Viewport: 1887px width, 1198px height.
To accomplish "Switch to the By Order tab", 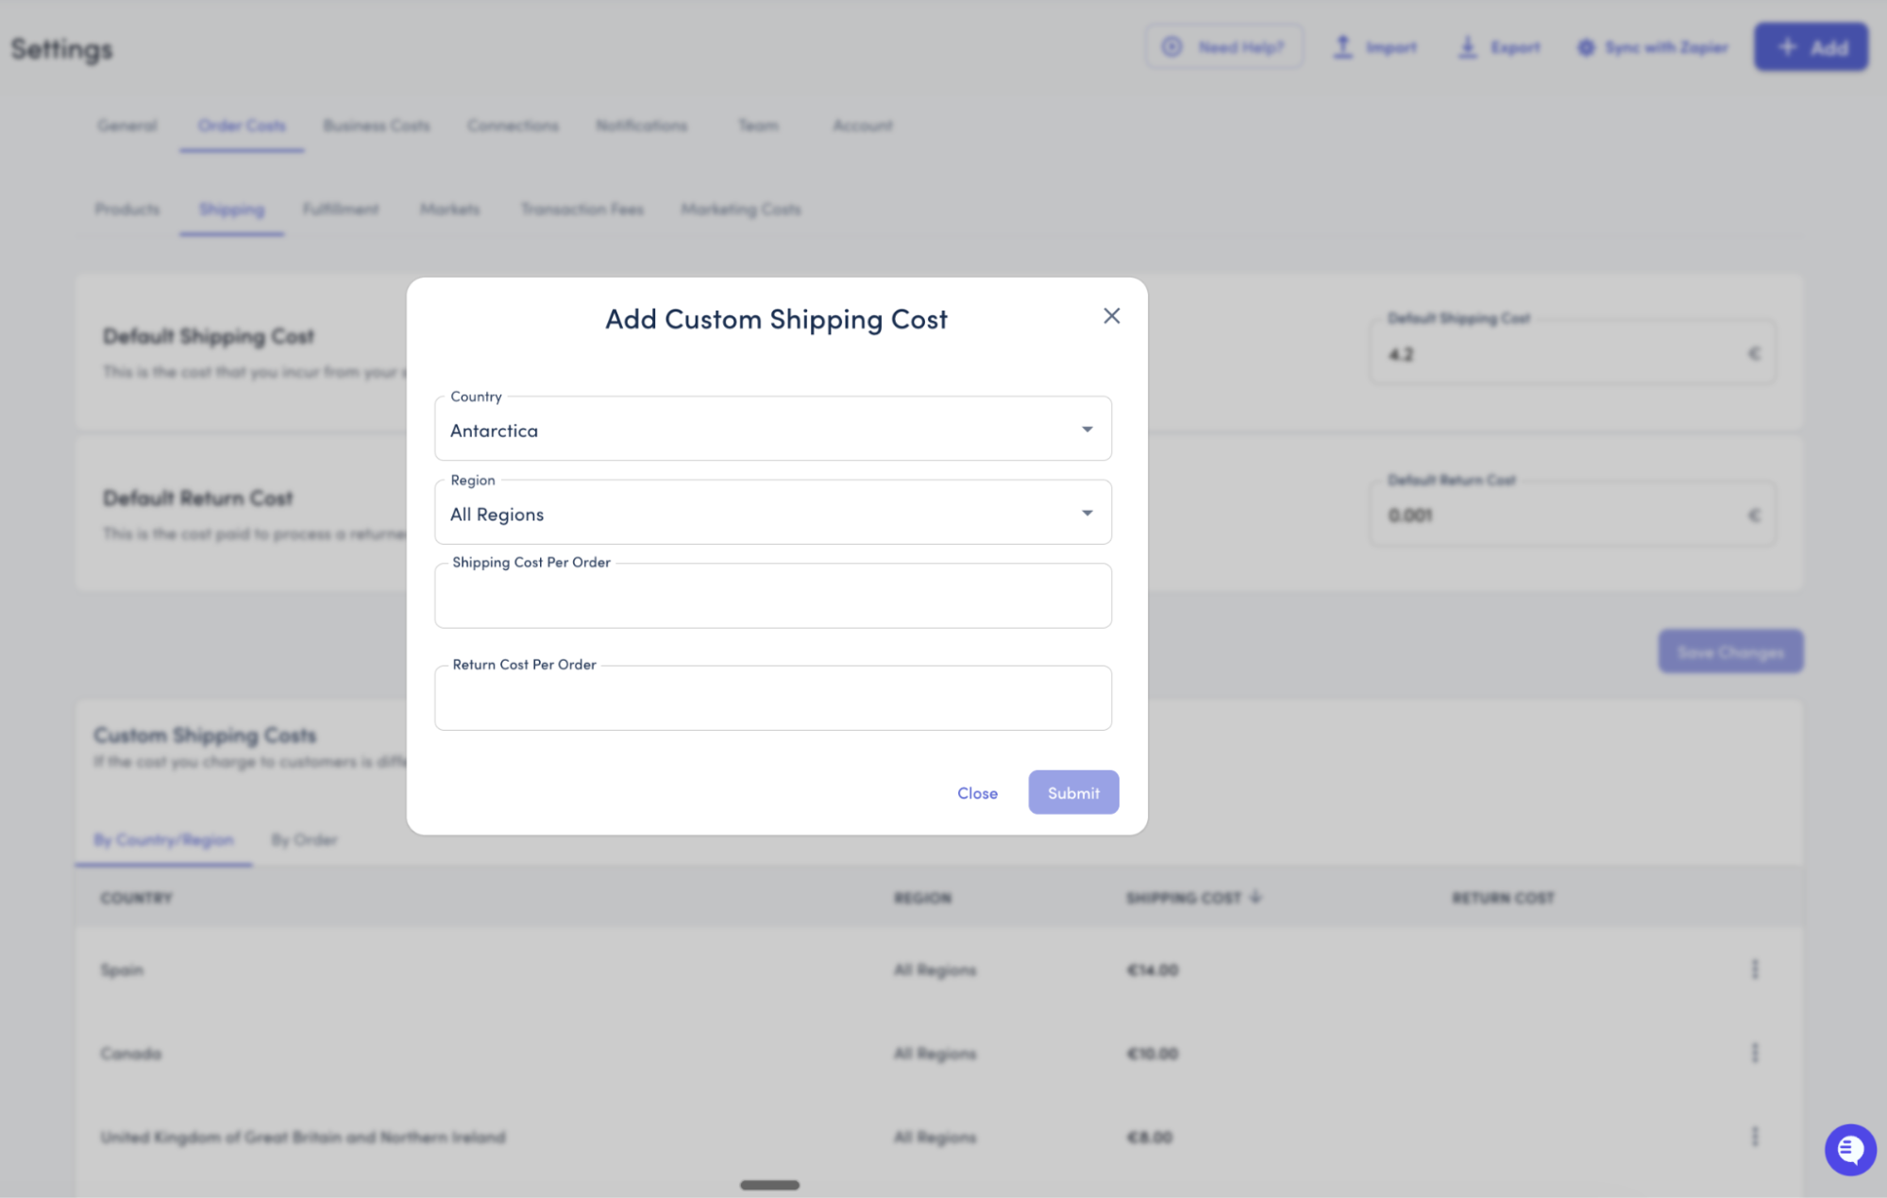I will click(x=304, y=840).
